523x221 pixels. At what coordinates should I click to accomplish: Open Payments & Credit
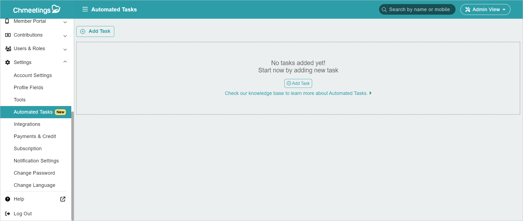pyautogui.click(x=35, y=136)
